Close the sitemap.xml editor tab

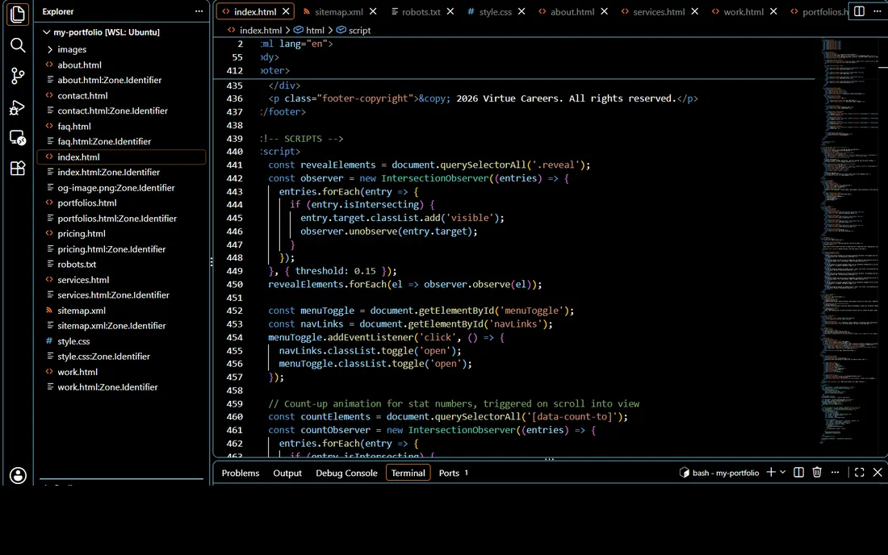pos(373,11)
